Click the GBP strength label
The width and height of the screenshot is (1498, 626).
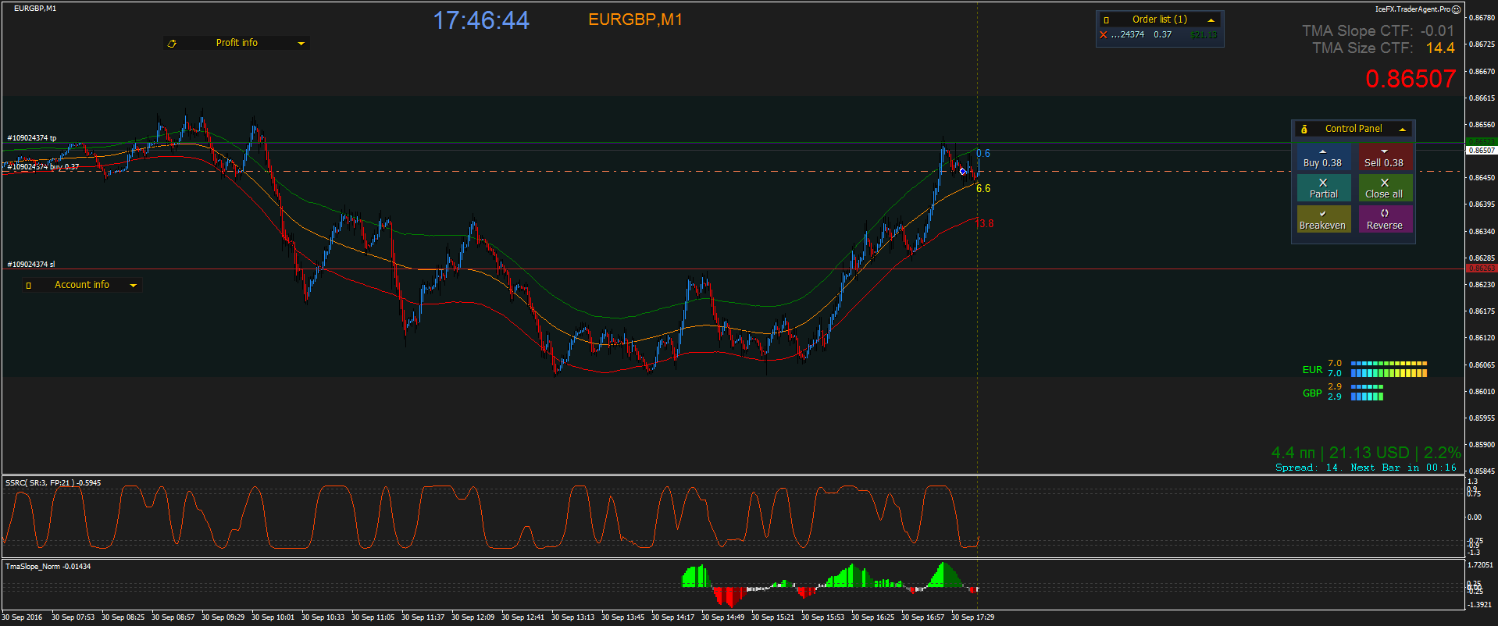(x=1312, y=393)
